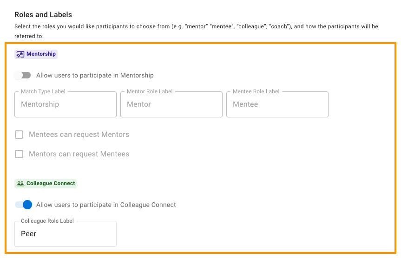The width and height of the screenshot is (401, 258).
Task: Click the Roles and Labels heading
Action: [43, 15]
